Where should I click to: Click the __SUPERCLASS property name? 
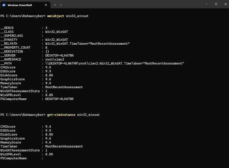pyautogui.click(x=11, y=36)
